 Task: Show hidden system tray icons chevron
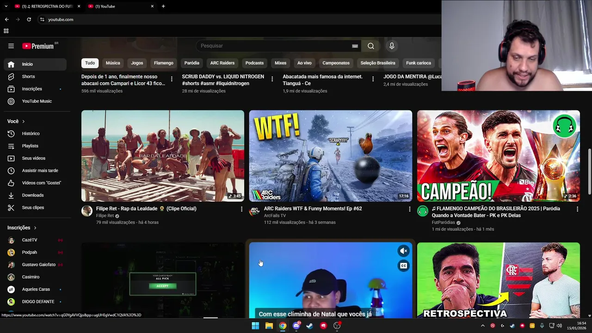pyautogui.click(x=483, y=326)
